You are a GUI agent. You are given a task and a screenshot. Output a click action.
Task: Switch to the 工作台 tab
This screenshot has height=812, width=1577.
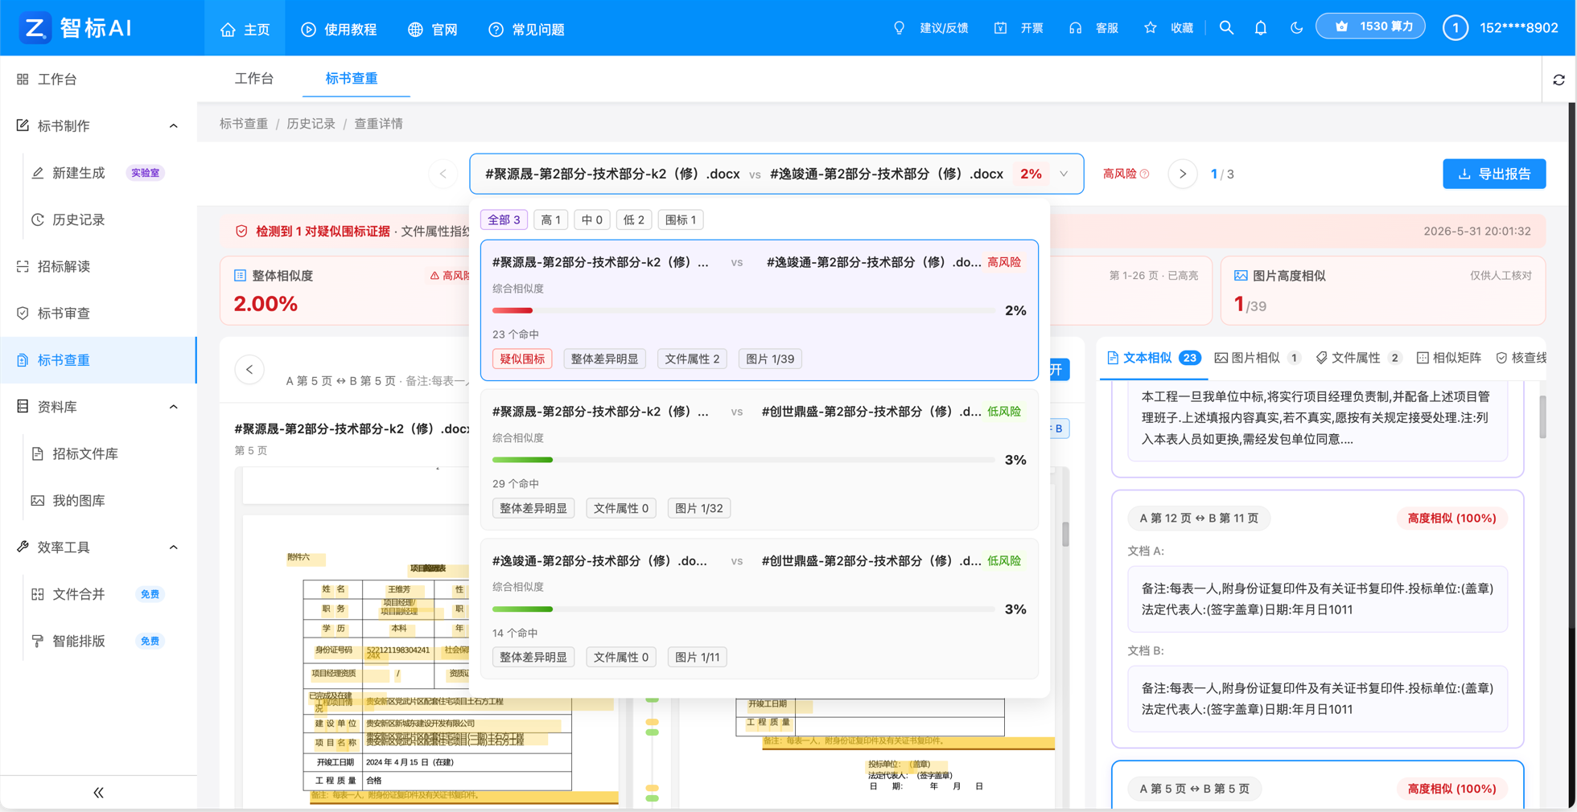pos(254,79)
